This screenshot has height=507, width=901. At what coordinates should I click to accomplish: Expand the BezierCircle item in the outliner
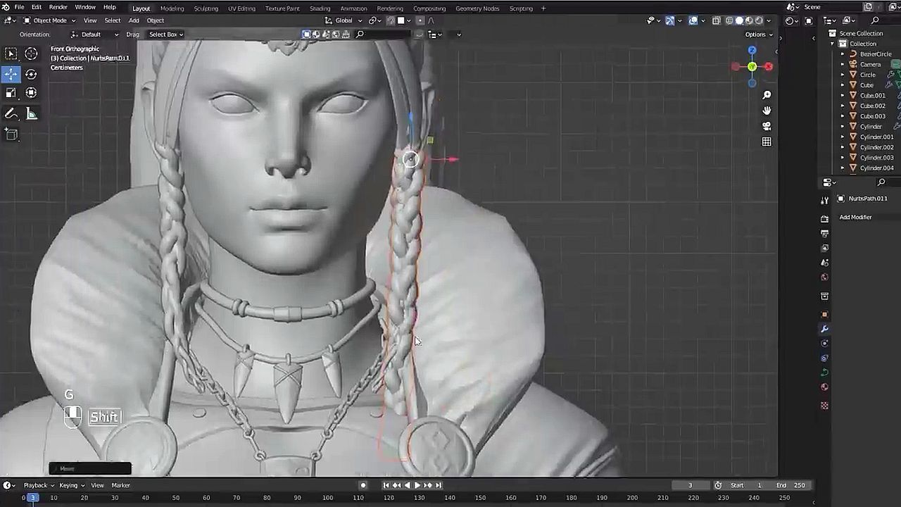pos(843,54)
